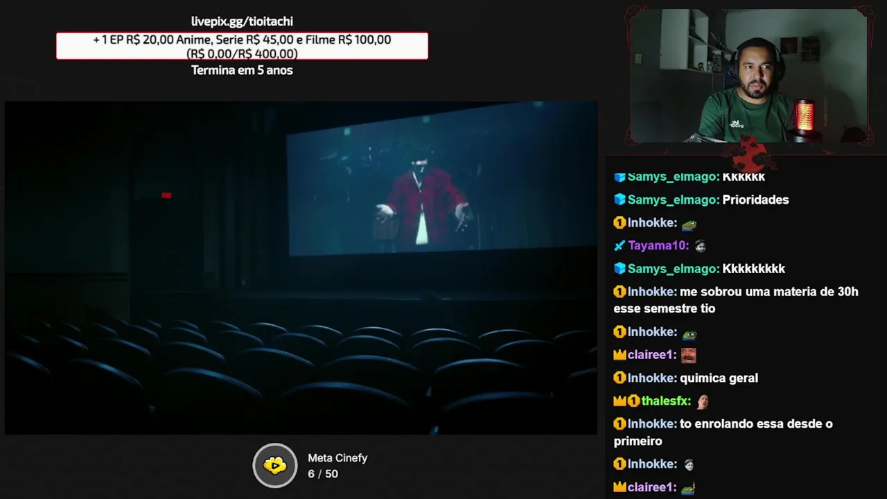Click the message 'me sobrou uma materia de 30h'

coord(736,300)
